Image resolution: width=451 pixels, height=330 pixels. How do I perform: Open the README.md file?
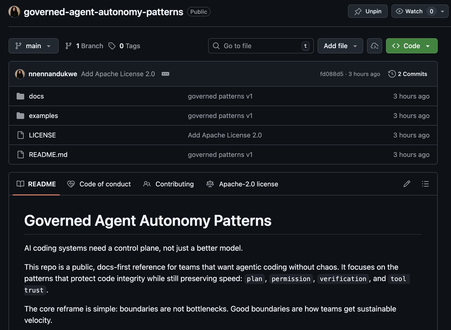(48, 155)
